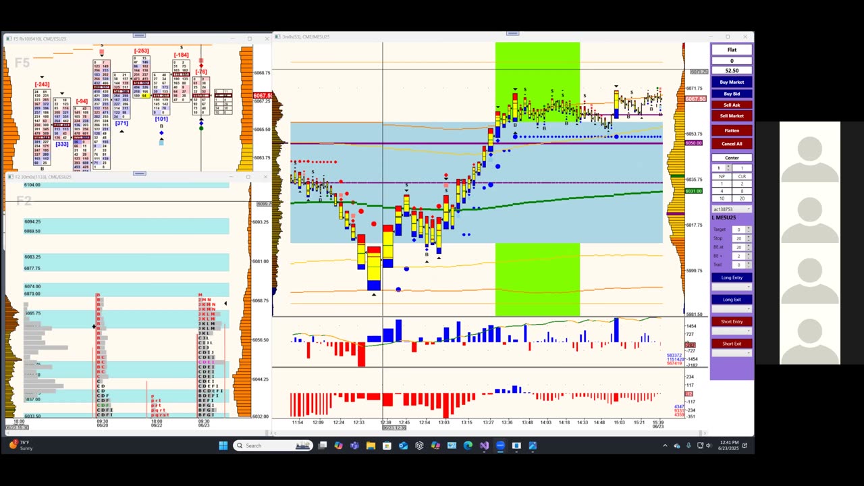Flatten the open position
The width and height of the screenshot is (864, 486).
coord(732,130)
